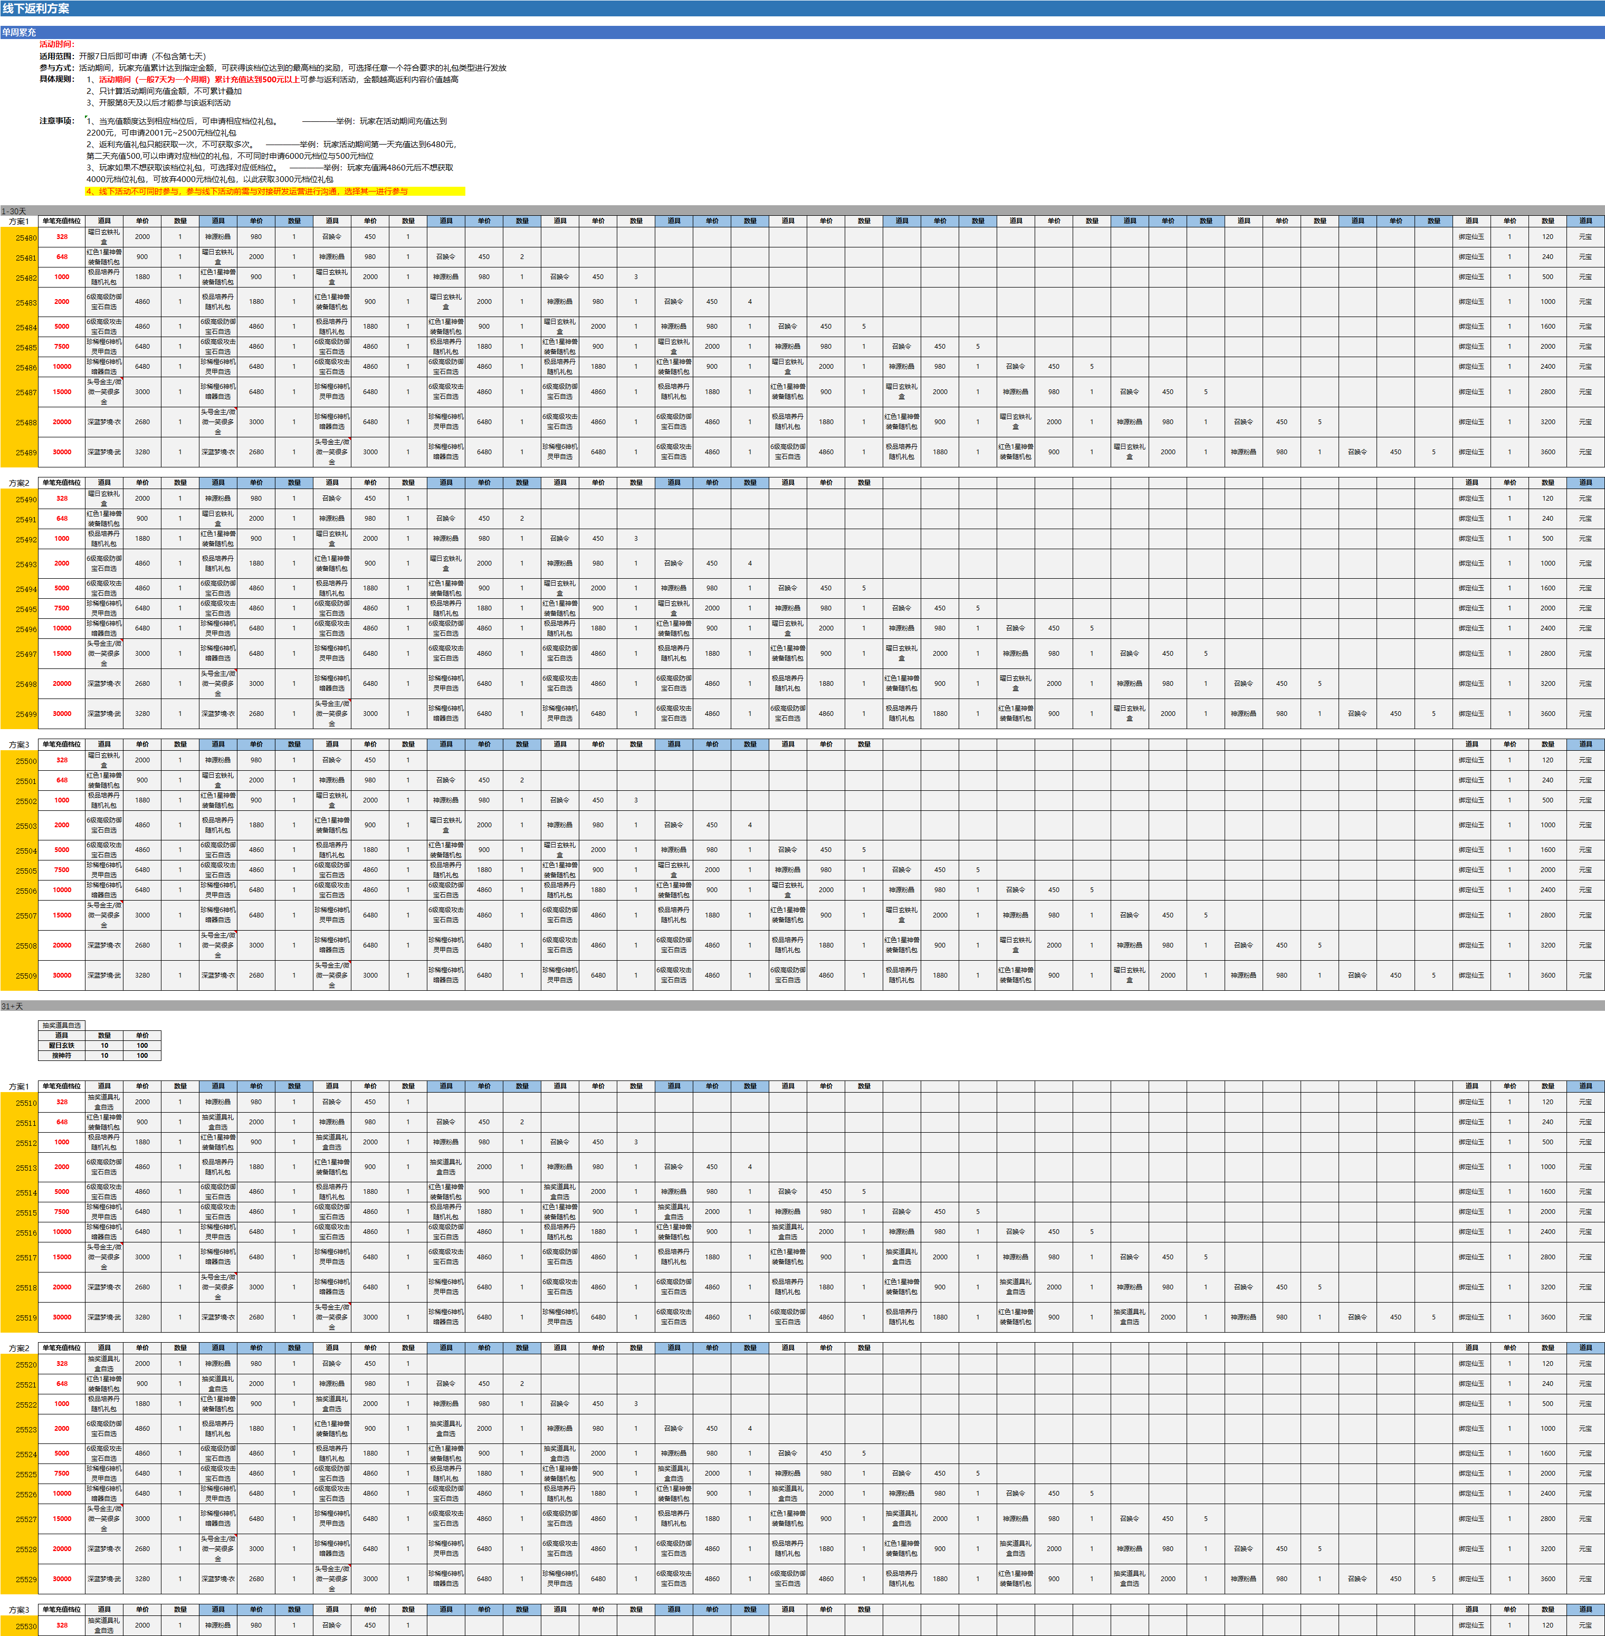Select the '方案3' label above row 25530
The image size is (1605, 1636).
tap(18, 1611)
